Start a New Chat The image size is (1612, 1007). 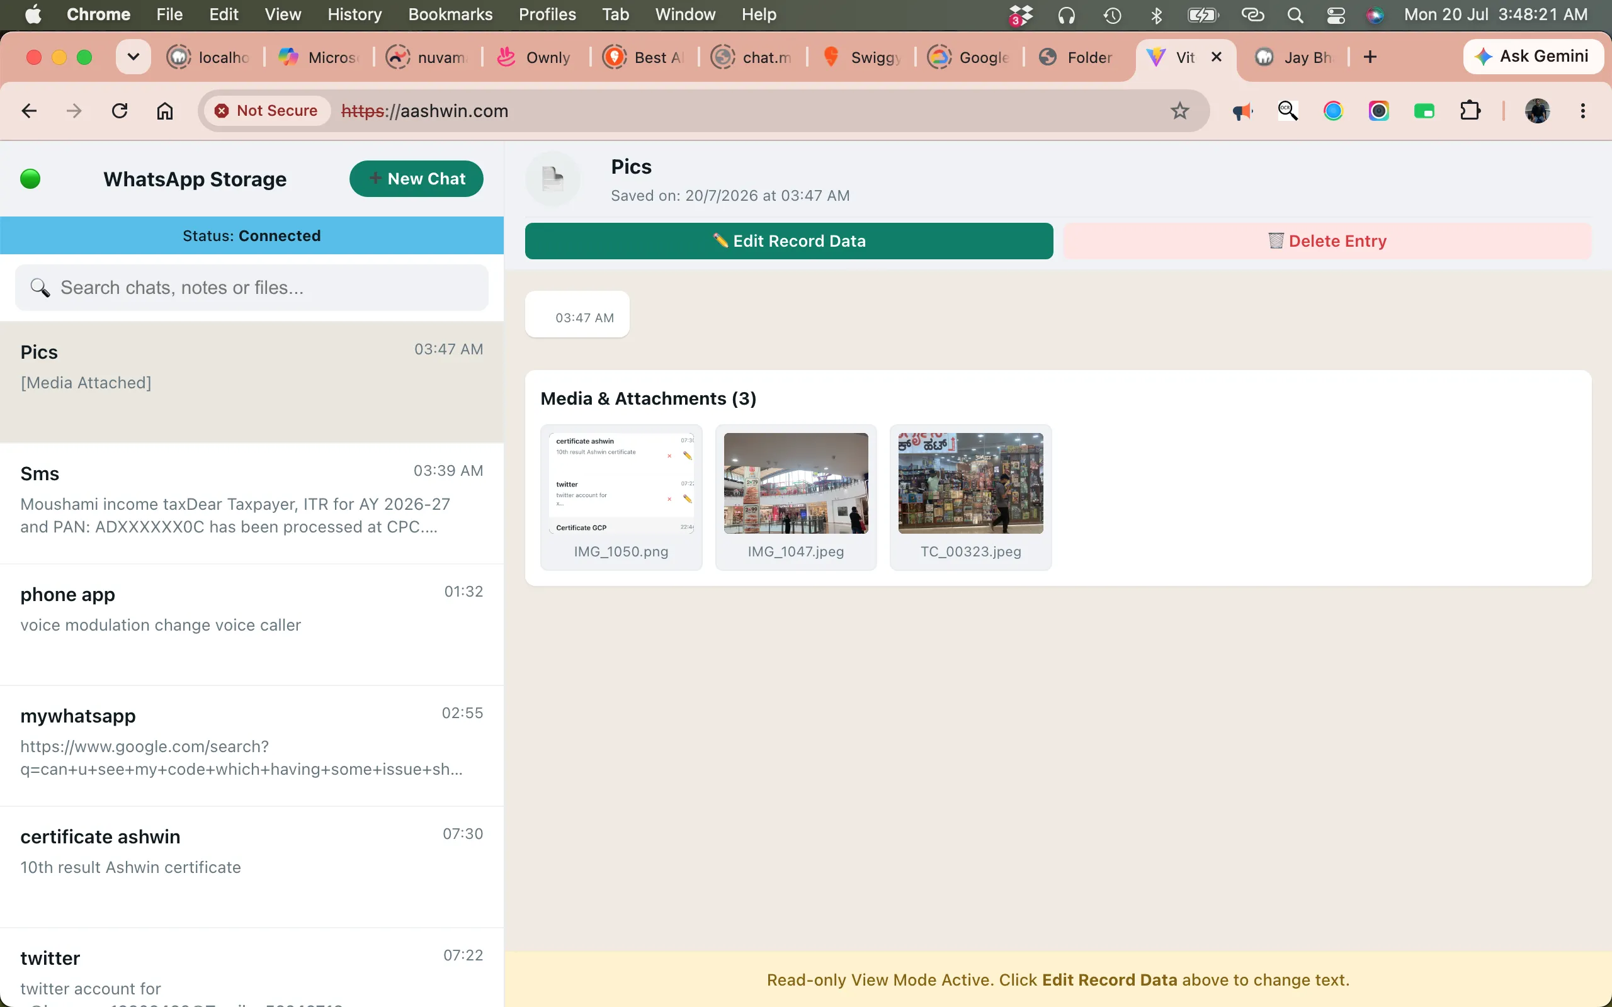416,179
